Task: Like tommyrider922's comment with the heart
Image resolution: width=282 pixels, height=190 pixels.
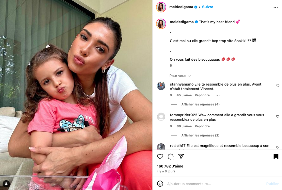Action: (x=277, y=117)
